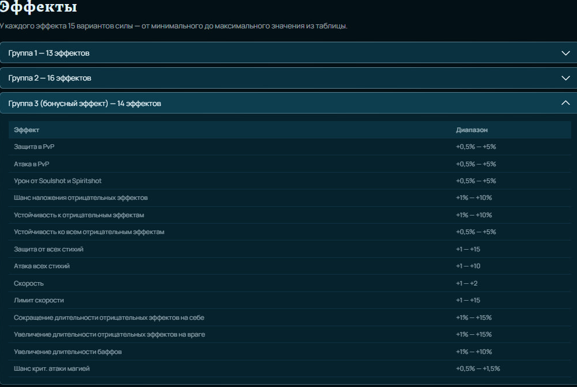577x387 pixels.
Task: Open the 'Группа 1 — 13 эффектов' title
Action: [x=49, y=53]
